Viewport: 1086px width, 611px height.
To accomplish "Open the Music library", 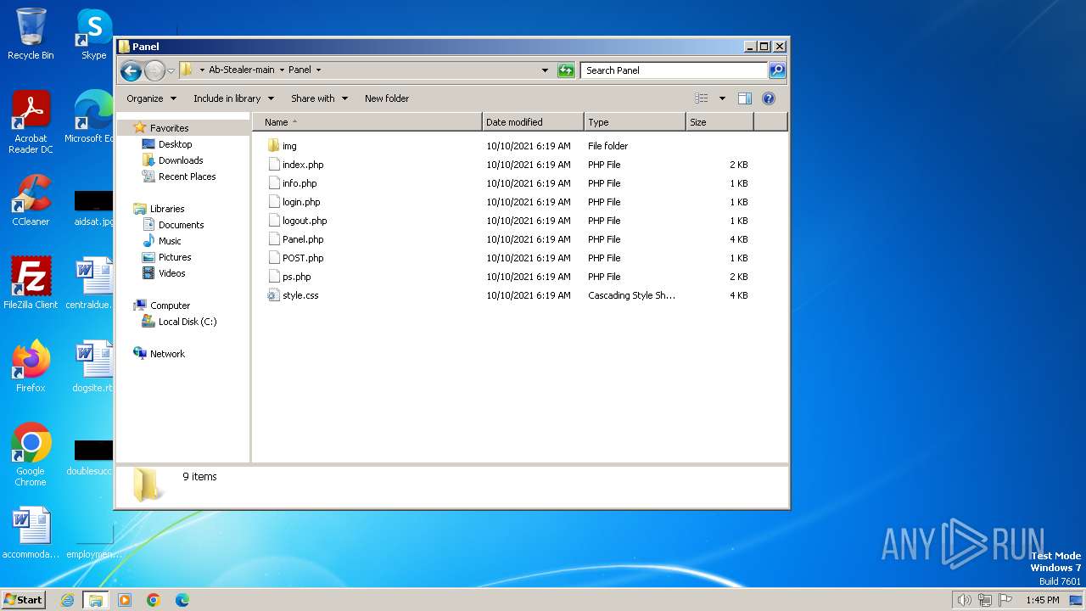I will [170, 241].
